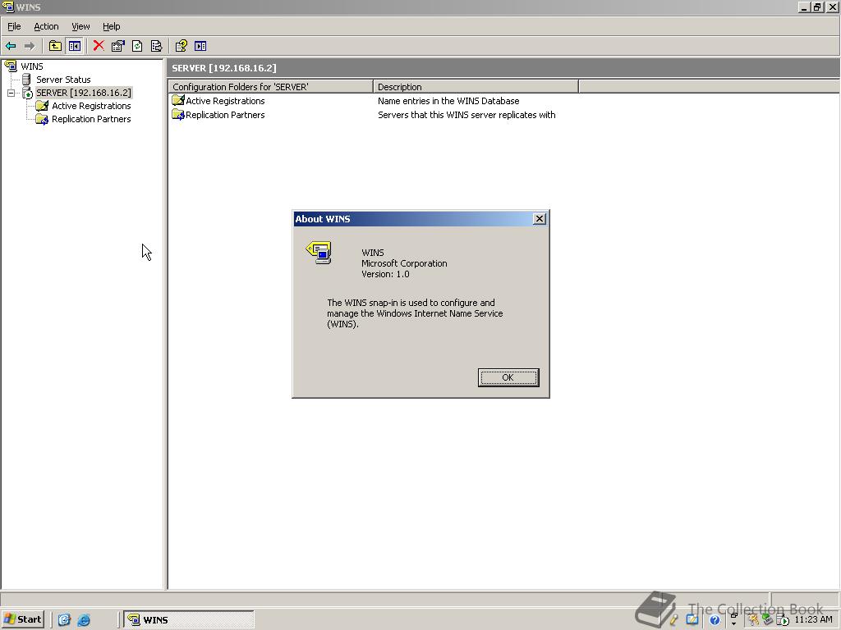Select Active Registrations in the console tree
The height and width of the screenshot is (630, 841).
pyautogui.click(x=91, y=106)
